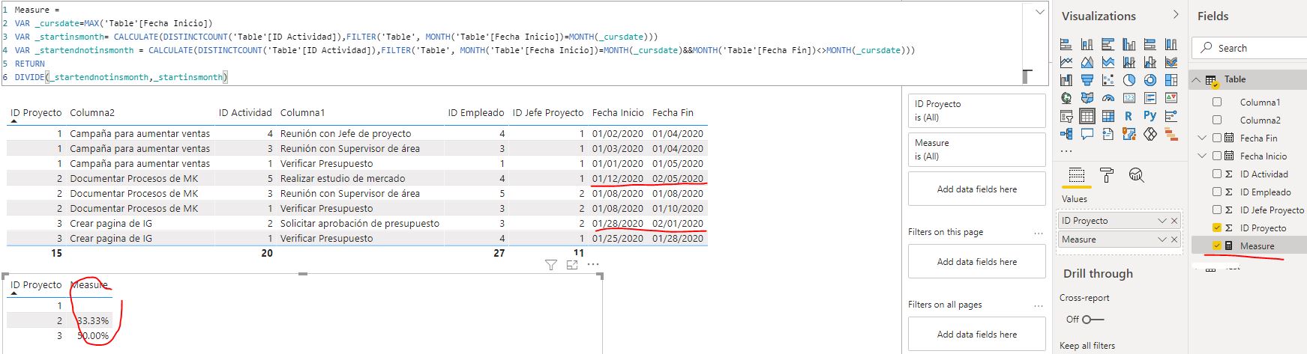Expand the Fecha Fin date hierarchy

[1203, 138]
